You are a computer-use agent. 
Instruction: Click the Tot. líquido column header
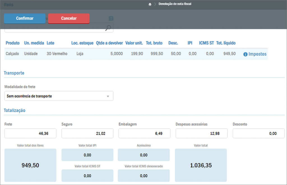(226, 43)
